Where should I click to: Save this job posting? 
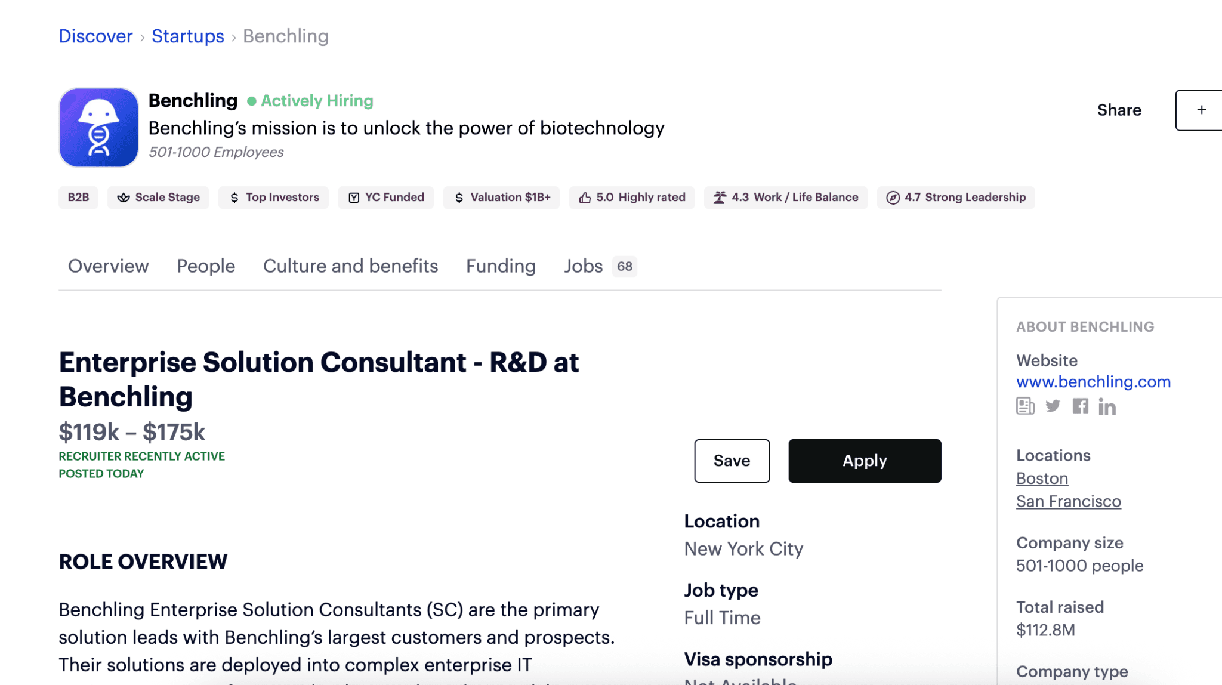(x=732, y=461)
